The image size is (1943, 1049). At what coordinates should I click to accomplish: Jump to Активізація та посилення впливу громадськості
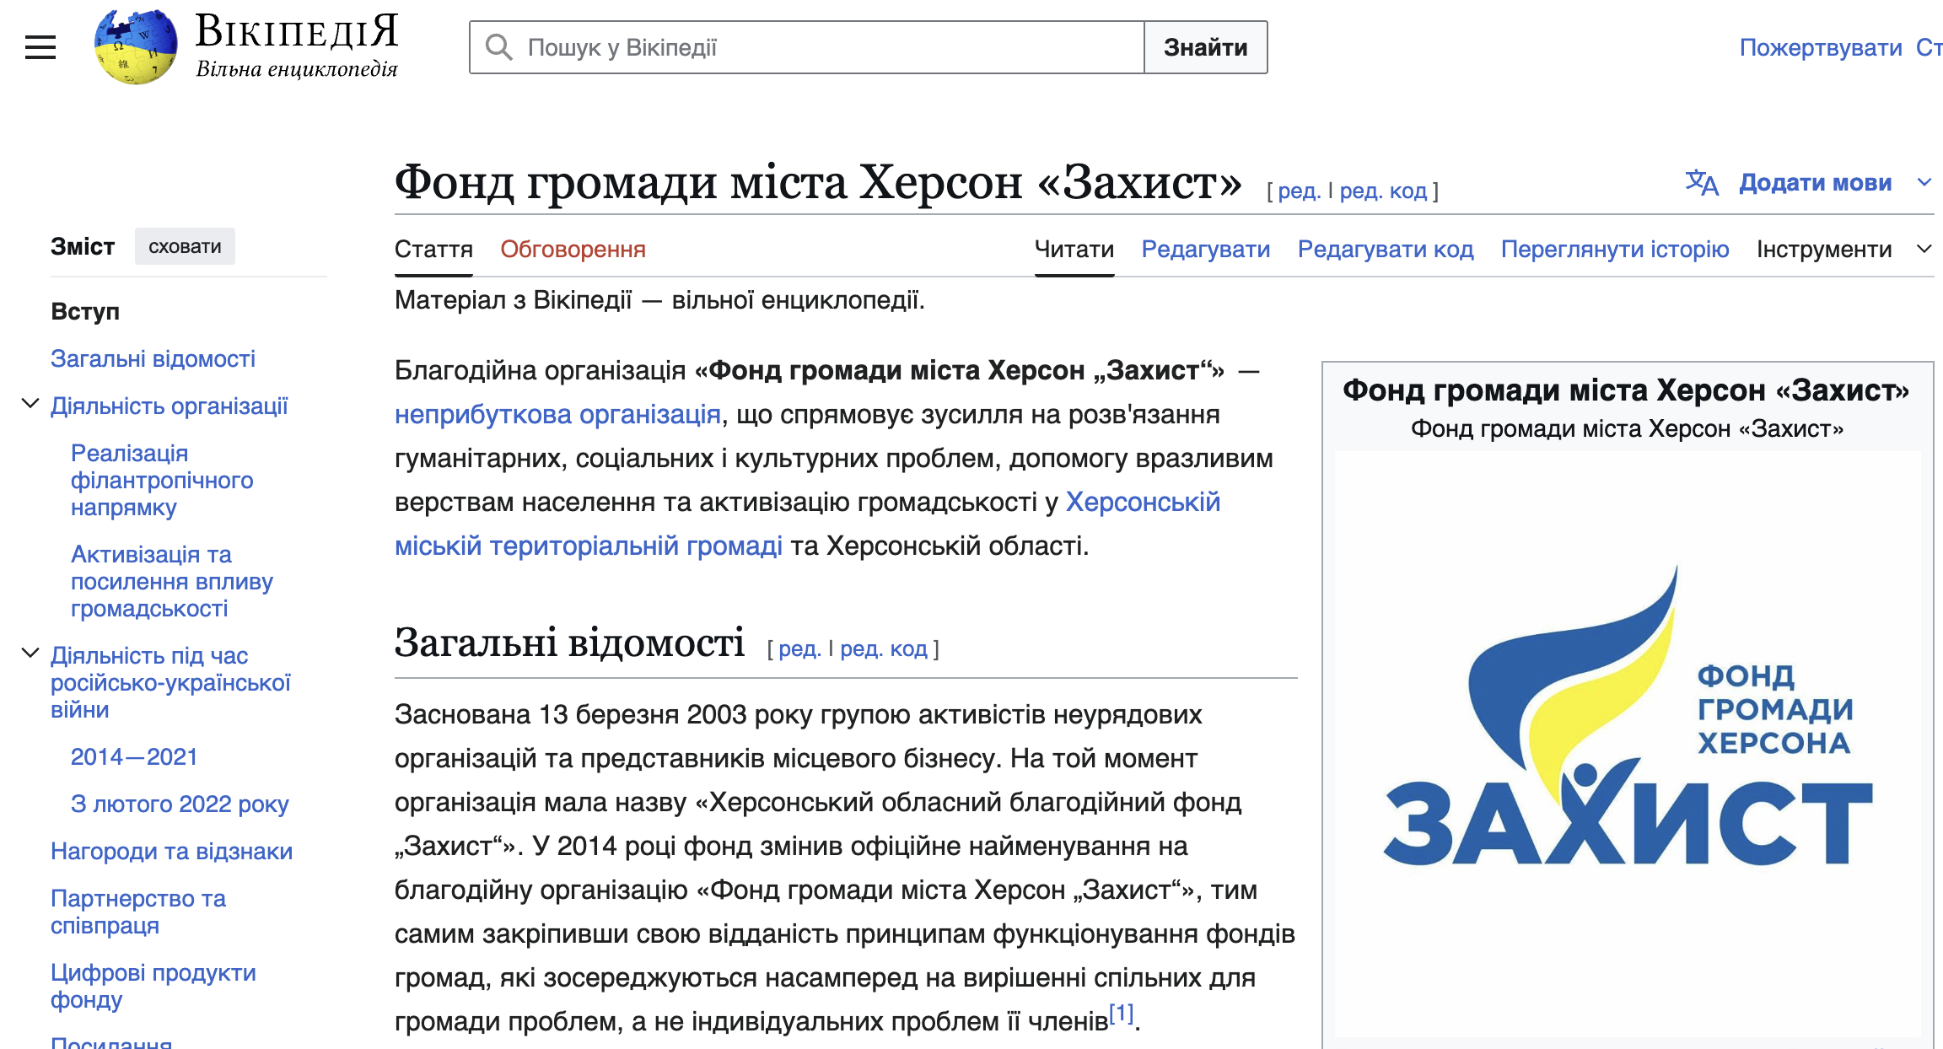pos(172,581)
